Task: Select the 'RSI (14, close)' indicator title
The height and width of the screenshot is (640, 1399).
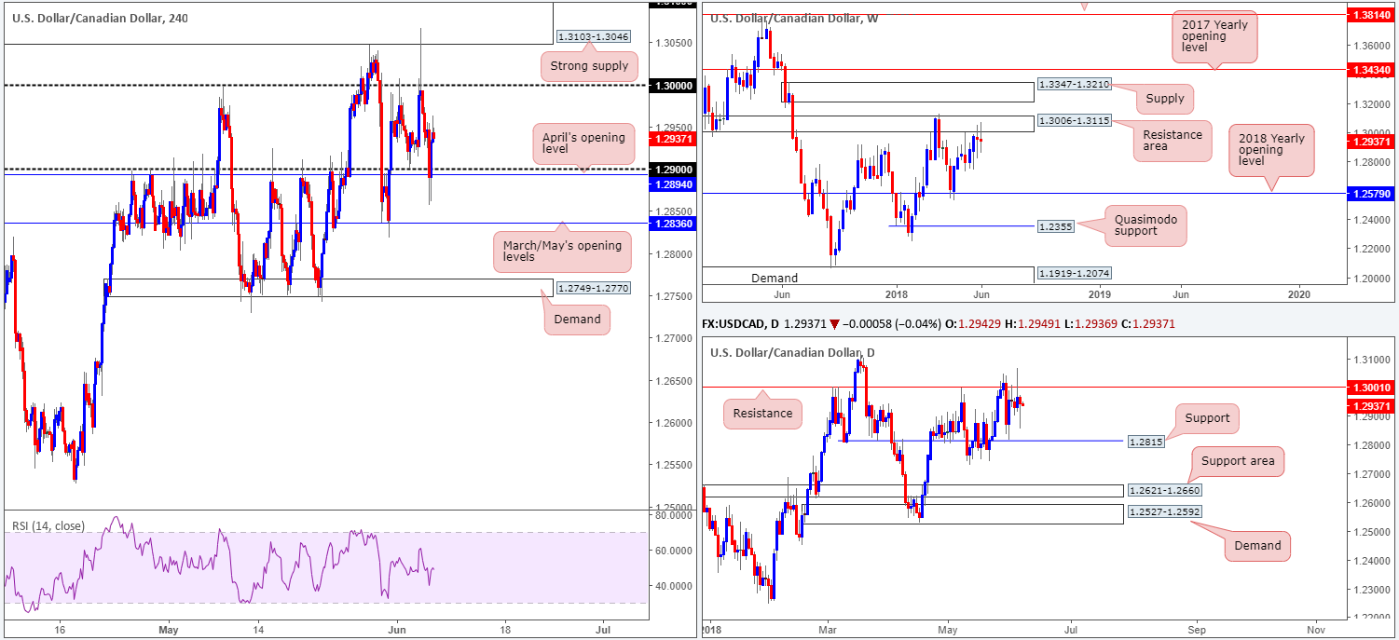Action: point(48,526)
